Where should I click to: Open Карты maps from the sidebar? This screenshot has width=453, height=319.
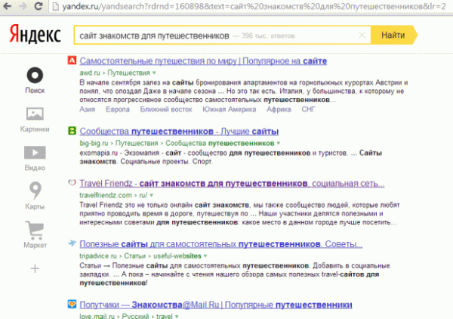click(x=35, y=194)
